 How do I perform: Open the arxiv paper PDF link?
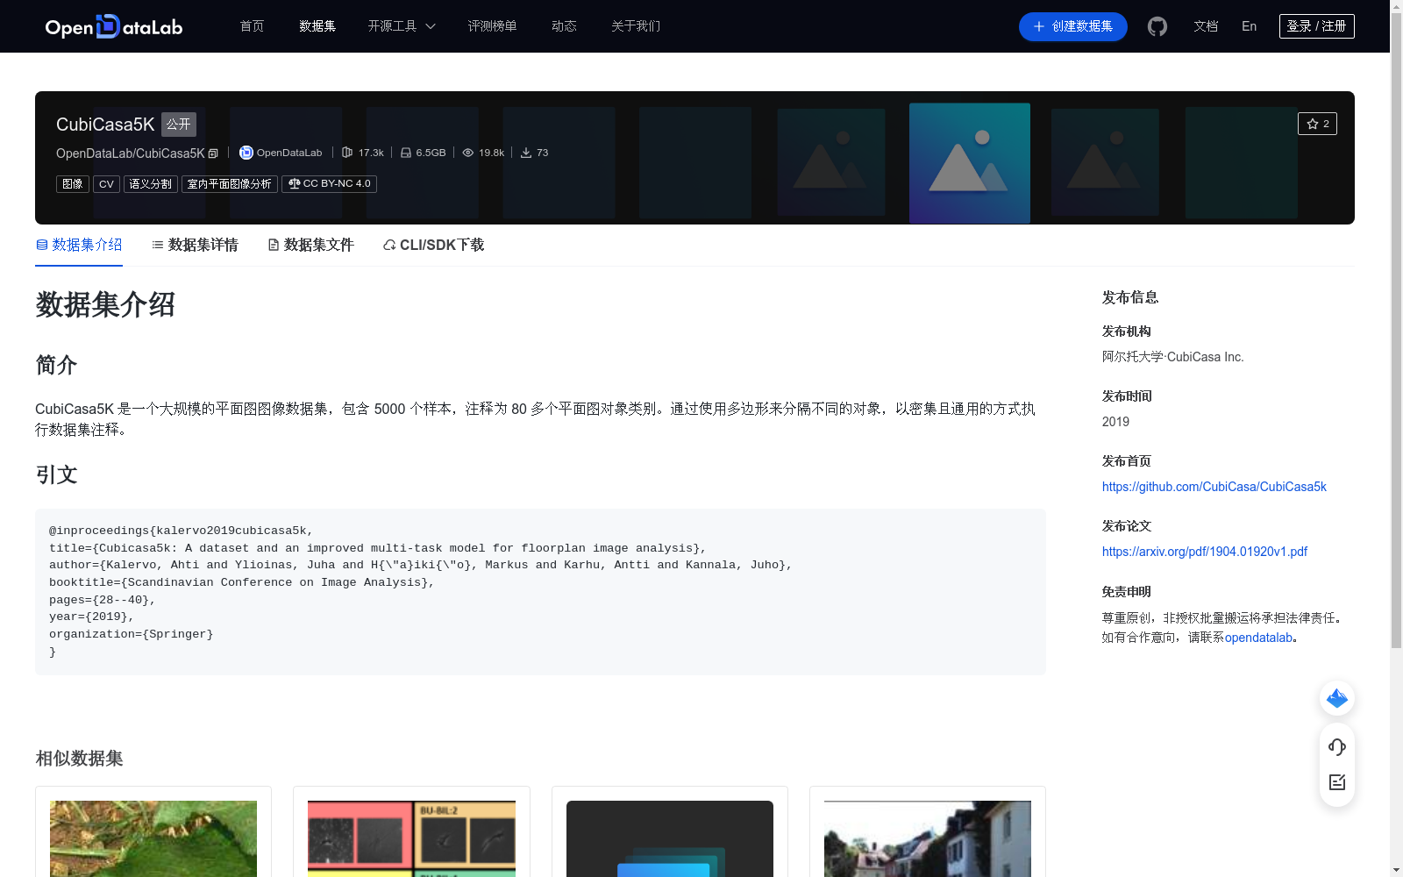pos(1205,552)
